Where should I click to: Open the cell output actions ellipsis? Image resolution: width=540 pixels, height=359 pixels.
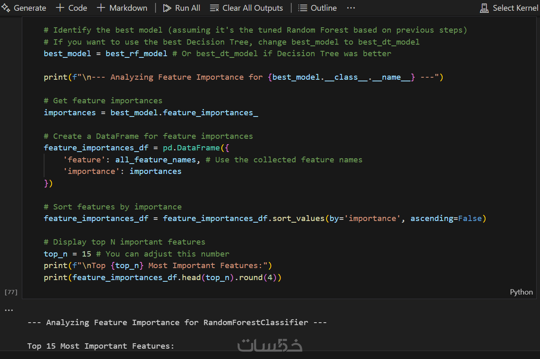point(9,310)
